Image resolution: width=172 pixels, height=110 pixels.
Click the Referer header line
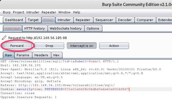pyautogui.click(x=58, y=85)
